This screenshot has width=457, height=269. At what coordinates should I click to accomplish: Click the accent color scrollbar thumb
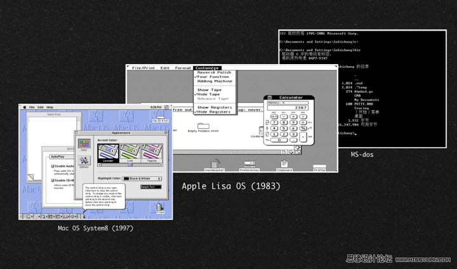[130, 165]
